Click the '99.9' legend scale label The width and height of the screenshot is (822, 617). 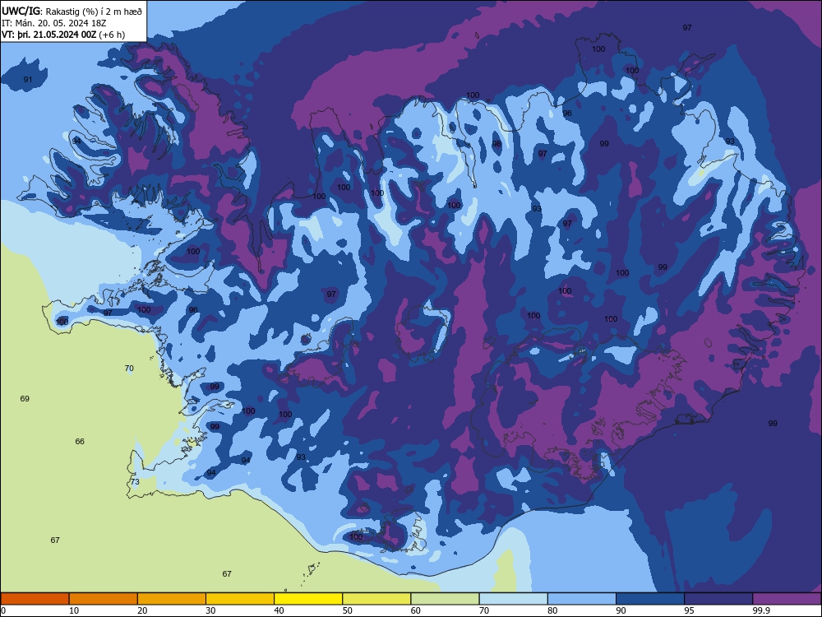(x=761, y=610)
